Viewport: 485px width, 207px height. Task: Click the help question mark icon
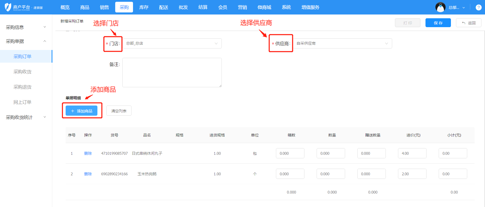click(478, 7)
